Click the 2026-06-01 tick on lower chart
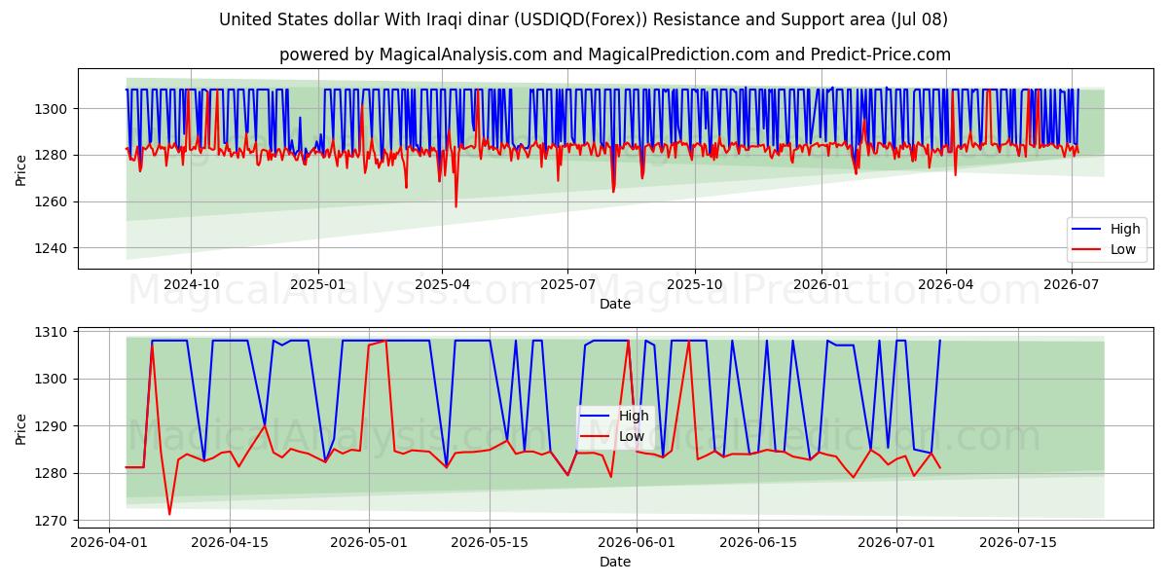 (x=638, y=543)
